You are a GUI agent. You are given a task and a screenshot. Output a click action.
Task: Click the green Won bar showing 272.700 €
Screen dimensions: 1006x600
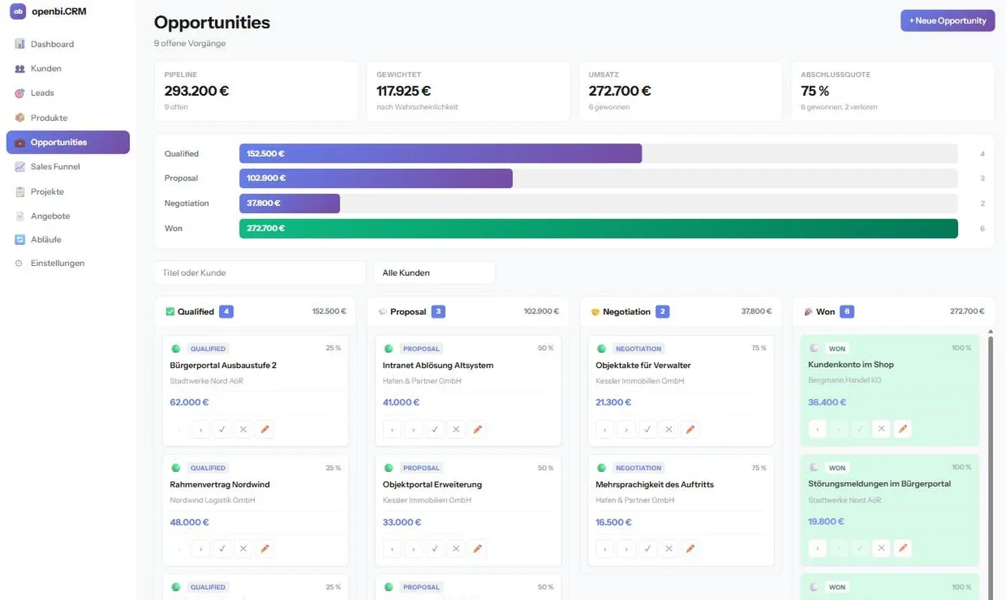click(599, 229)
